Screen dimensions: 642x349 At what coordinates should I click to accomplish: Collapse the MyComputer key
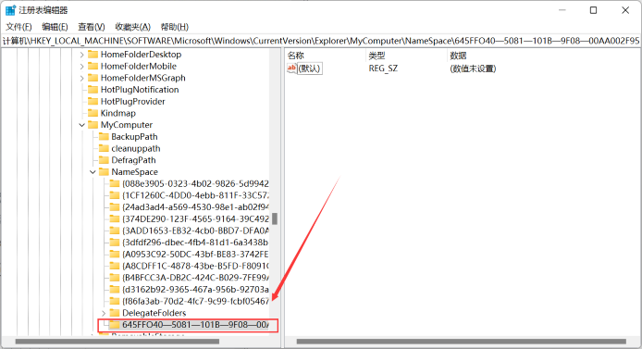[x=82, y=125]
